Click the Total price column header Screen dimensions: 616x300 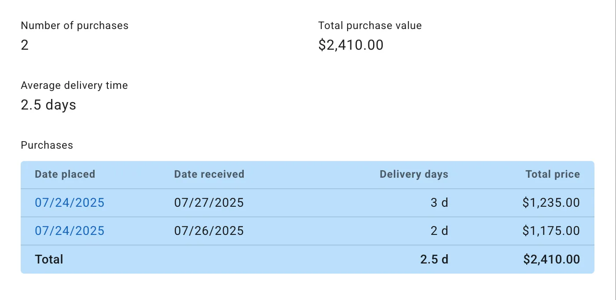point(553,175)
